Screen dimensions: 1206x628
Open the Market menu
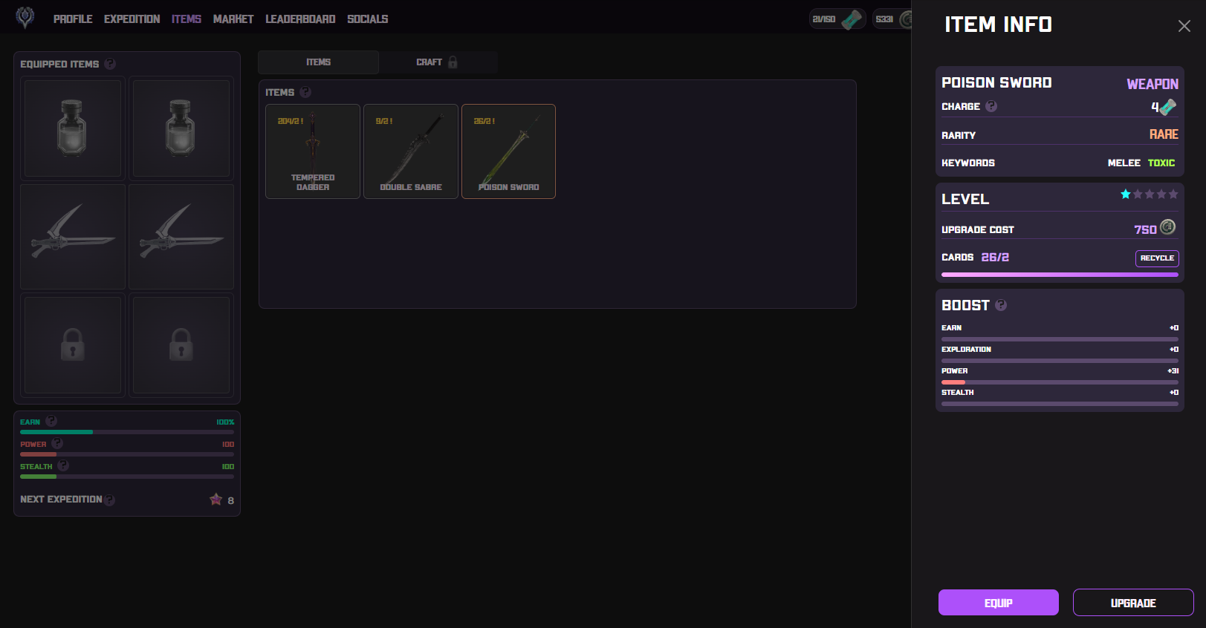233,19
